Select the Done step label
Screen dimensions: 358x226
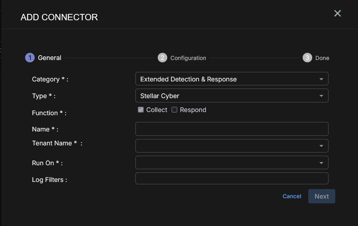click(322, 58)
